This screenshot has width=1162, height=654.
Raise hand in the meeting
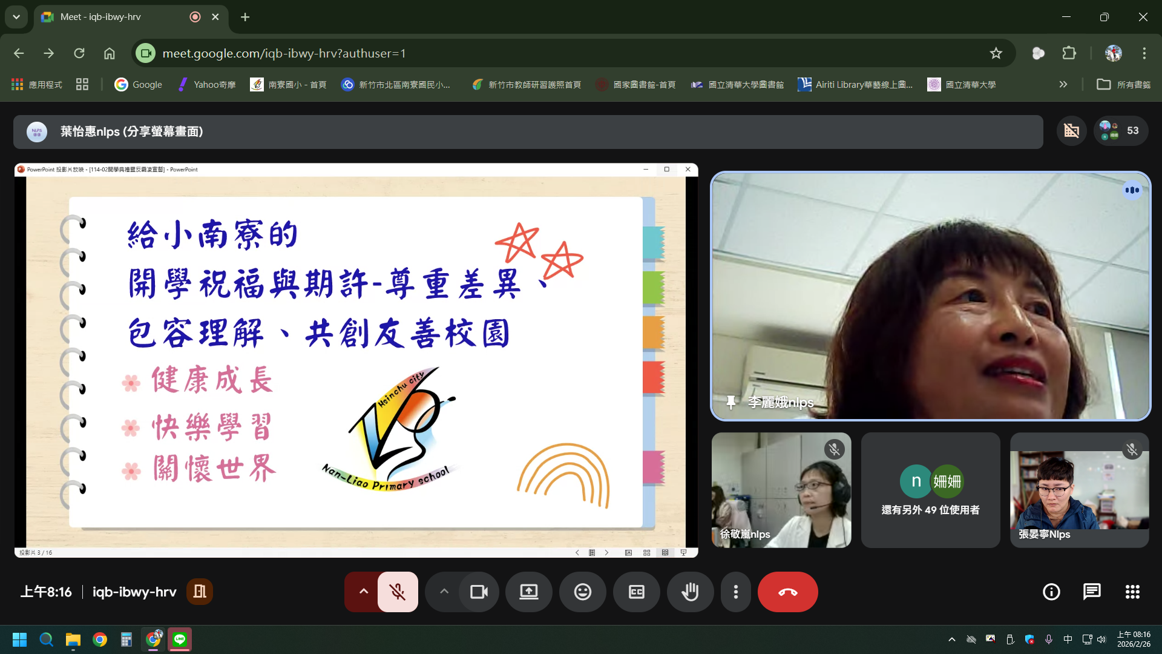(x=690, y=592)
